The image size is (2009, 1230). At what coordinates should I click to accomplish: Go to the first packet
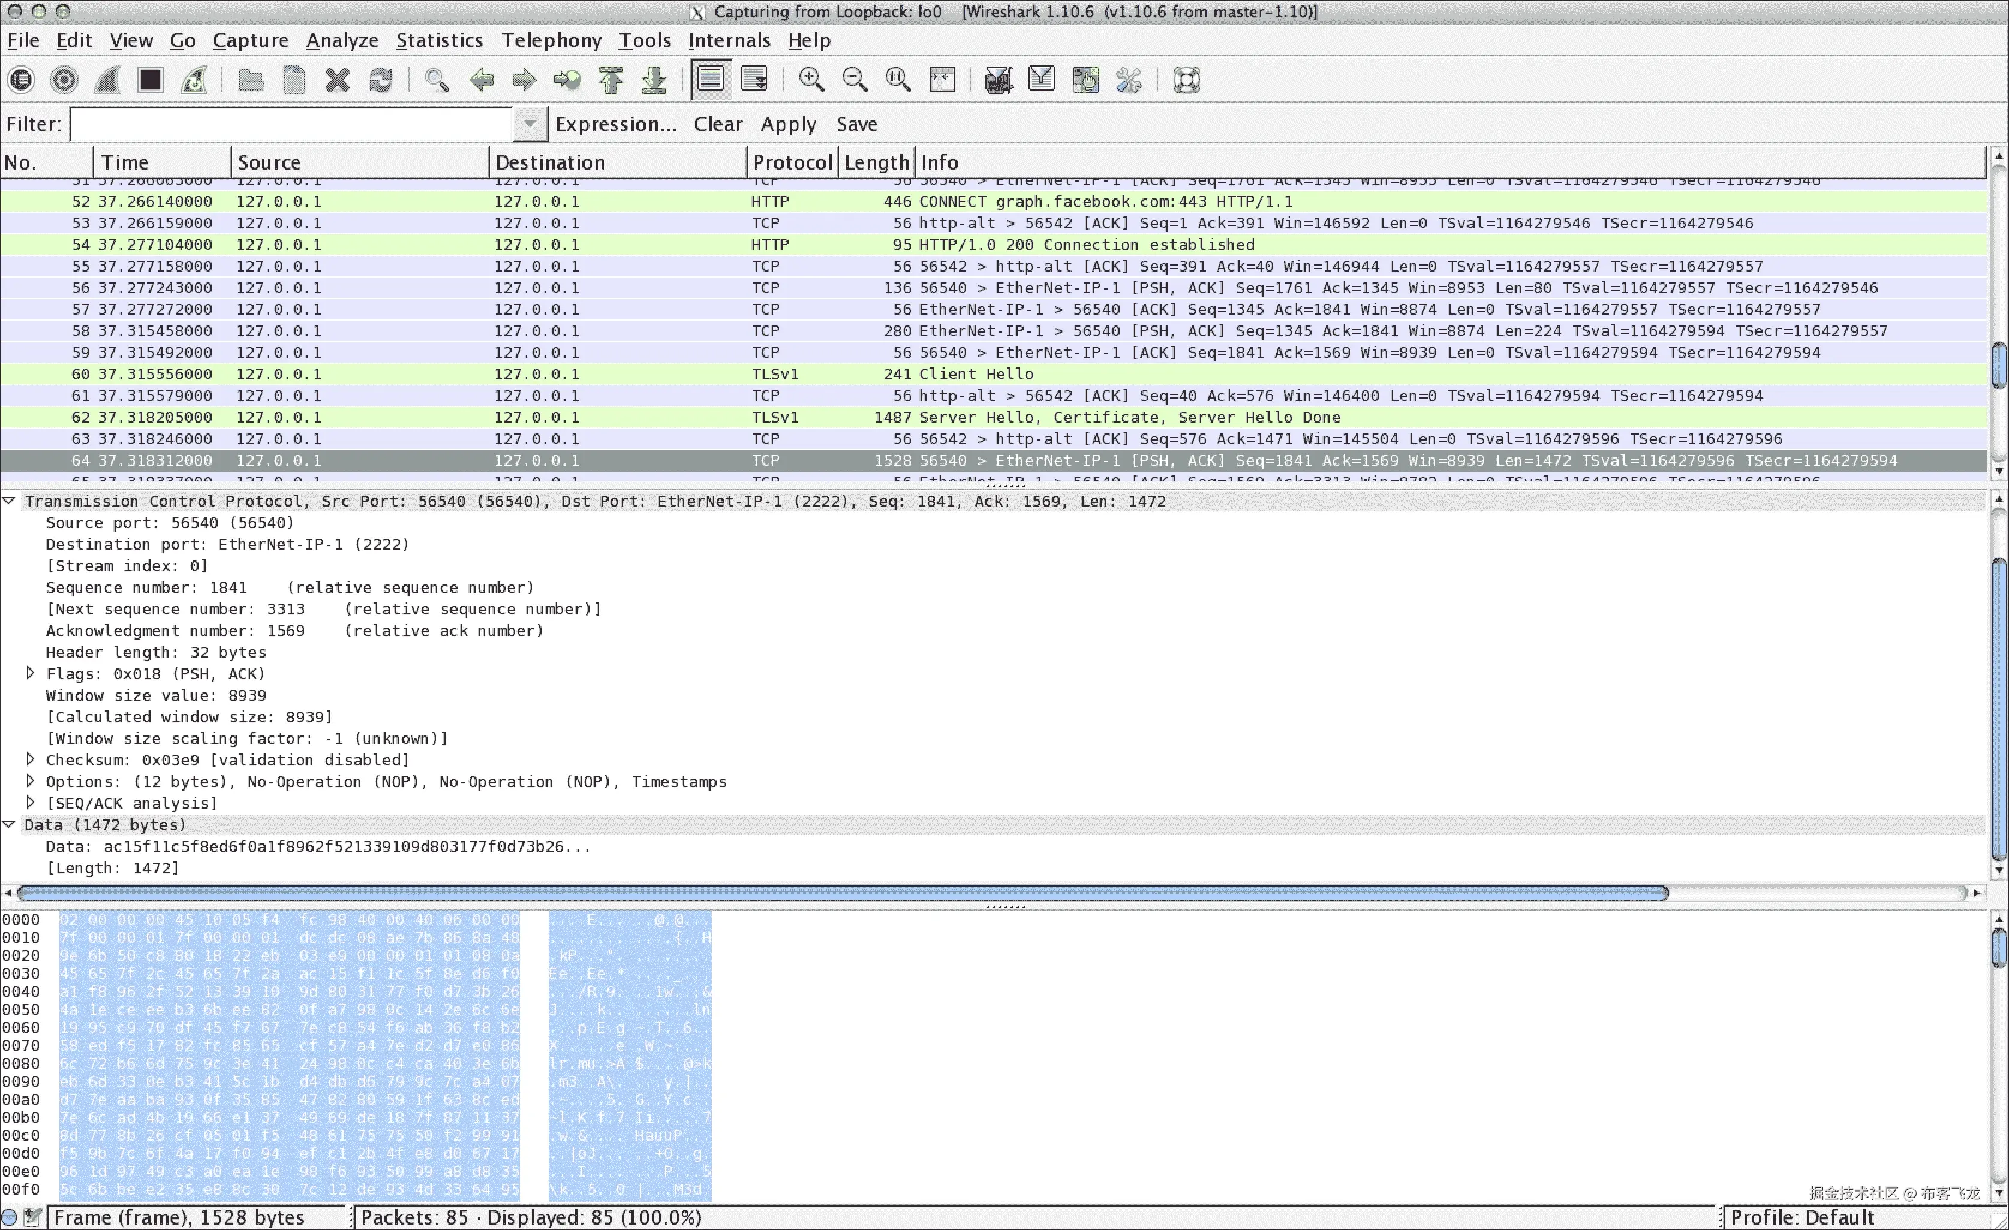coord(610,80)
